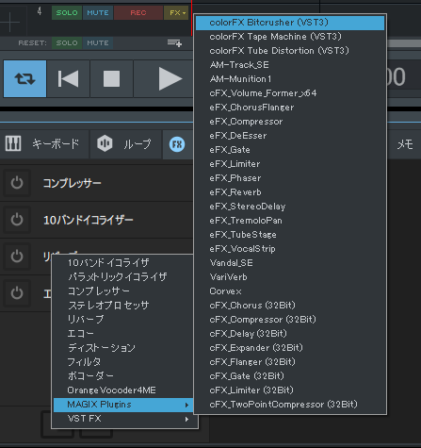421x448 pixels.
Task: Jump to start with the rewind button
Action: (68, 78)
